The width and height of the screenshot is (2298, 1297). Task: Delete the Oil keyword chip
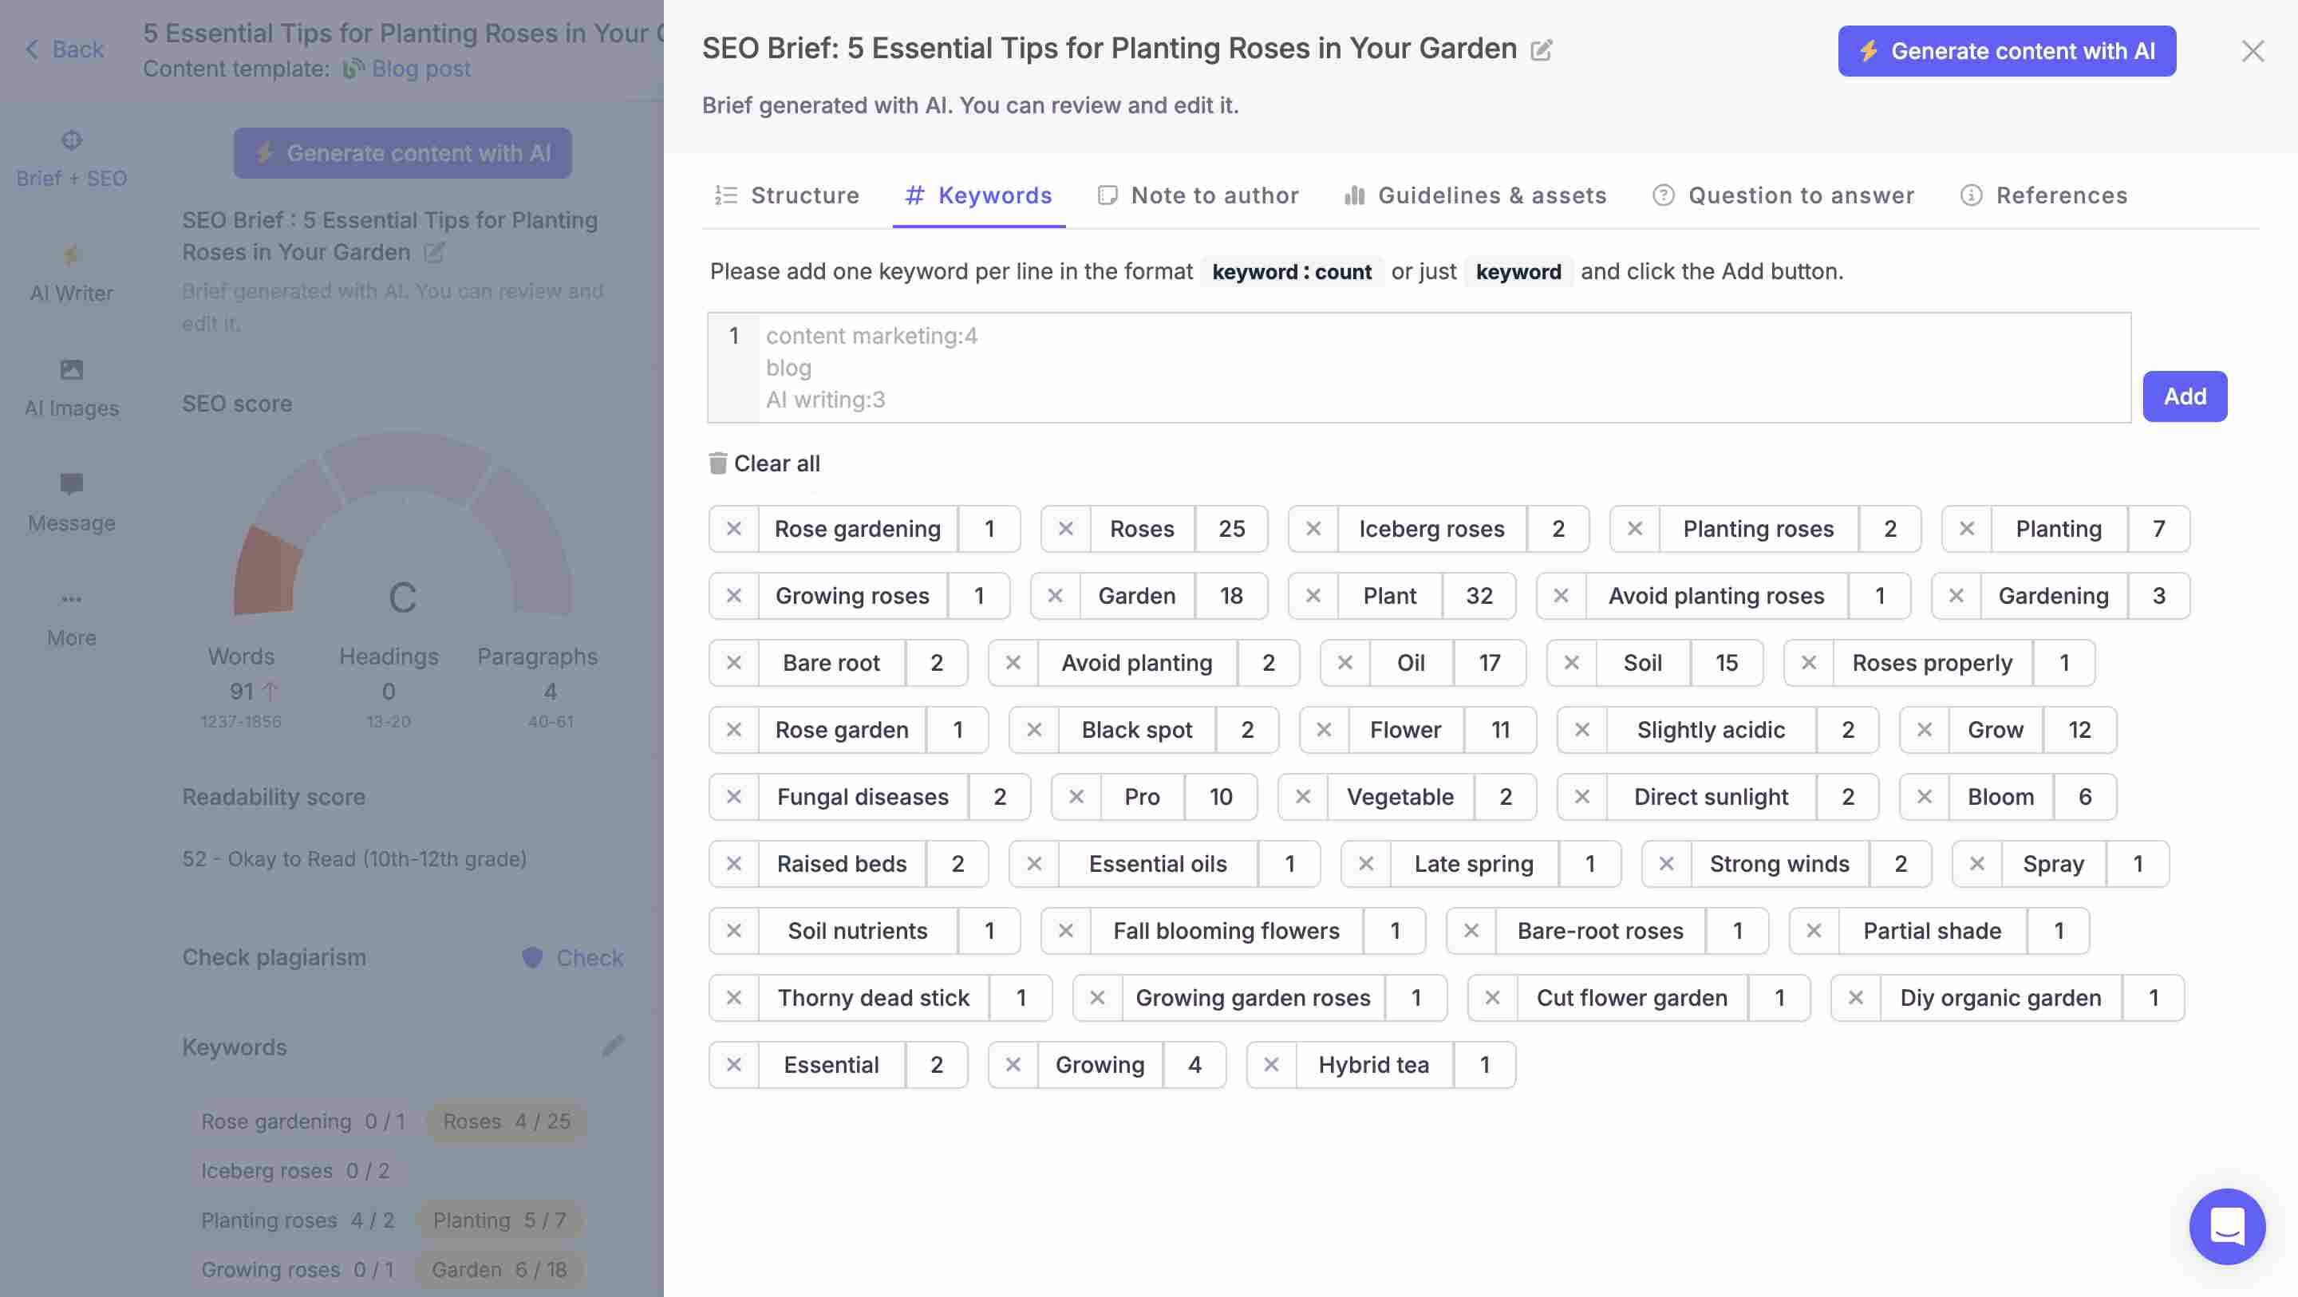click(x=1344, y=663)
